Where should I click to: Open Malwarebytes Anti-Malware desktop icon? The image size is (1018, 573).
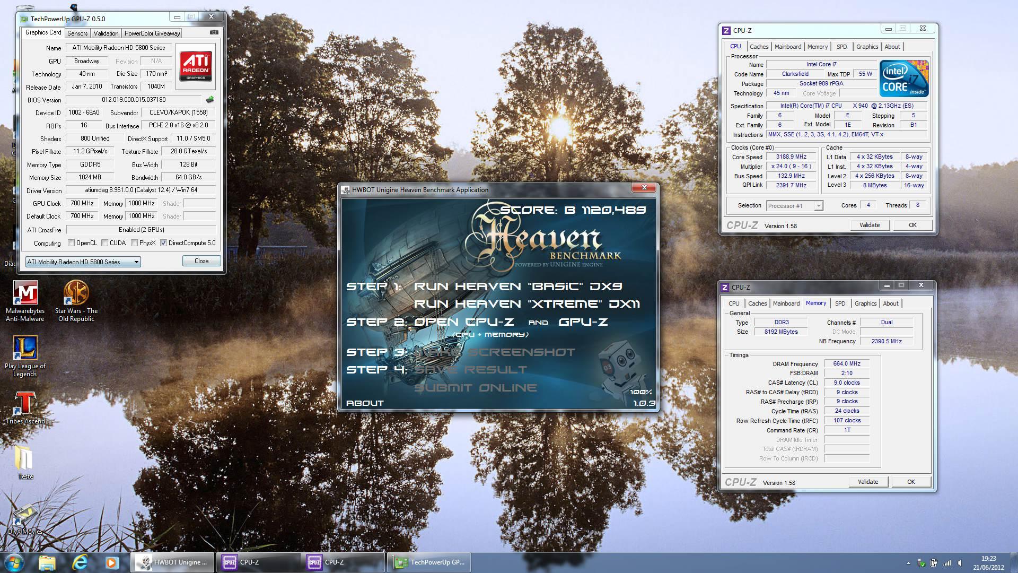[x=25, y=301]
